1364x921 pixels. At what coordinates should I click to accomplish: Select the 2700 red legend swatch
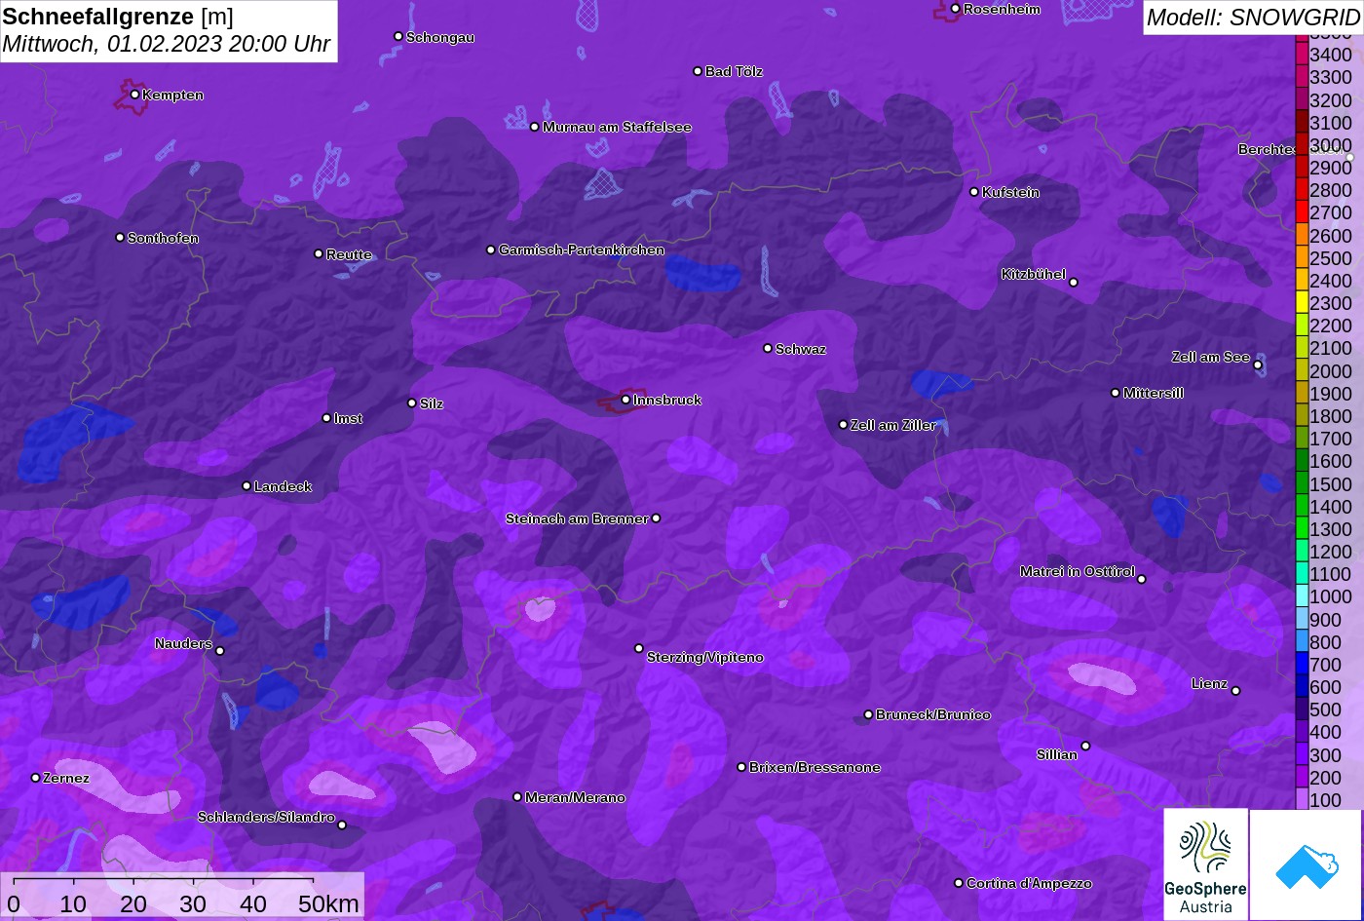pyautogui.click(x=1302, y=212)
